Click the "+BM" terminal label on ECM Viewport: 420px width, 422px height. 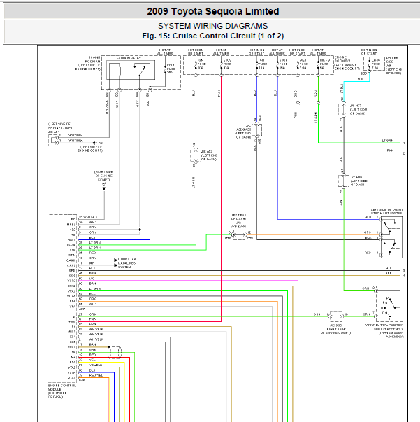[72, 321]
